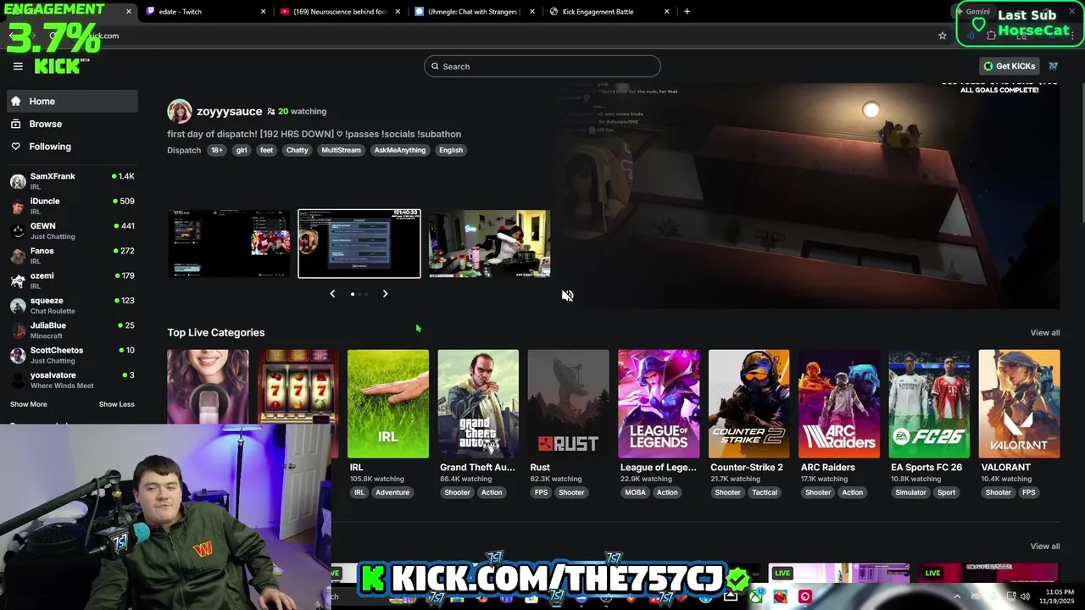Click the taskbar clock showing 11:05 PM

pyautogui.click(x=1060, y=596)
